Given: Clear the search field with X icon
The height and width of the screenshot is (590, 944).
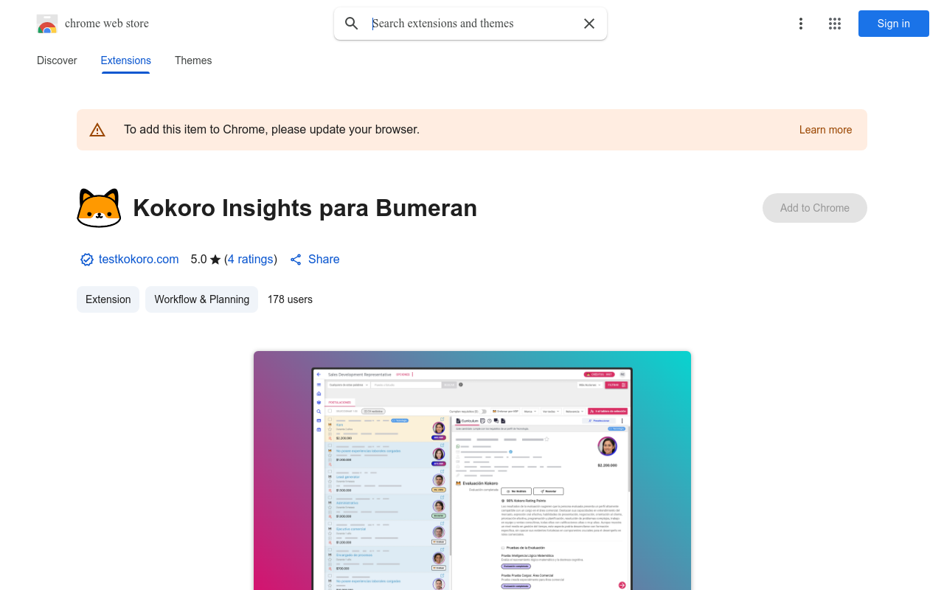Looking at the screenshot, I should click(x=589, y=24).
